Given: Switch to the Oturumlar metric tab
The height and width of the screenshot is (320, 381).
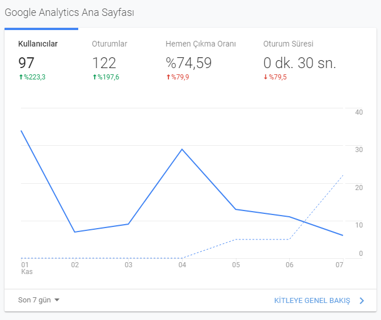Looking at the screenshot, I should pos(115,60).
